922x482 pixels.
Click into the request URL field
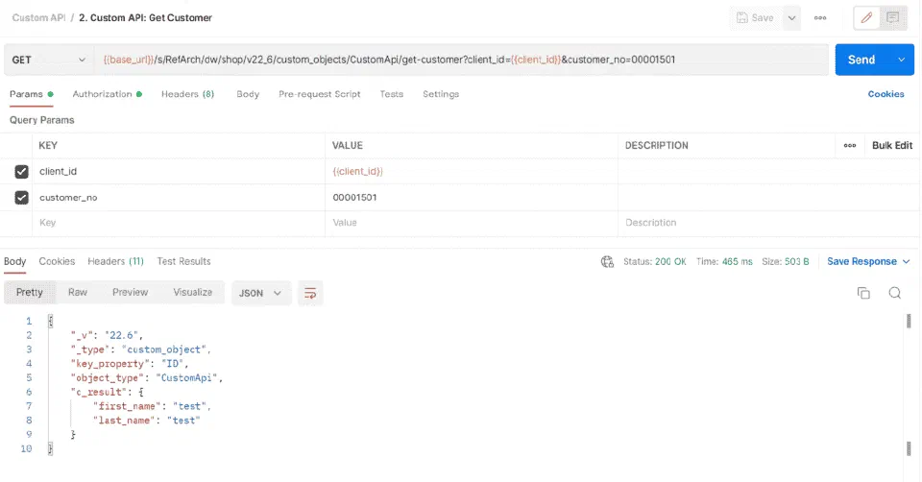coord(462,60)
